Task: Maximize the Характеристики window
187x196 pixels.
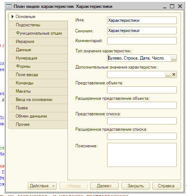Action: click(172, 6)
